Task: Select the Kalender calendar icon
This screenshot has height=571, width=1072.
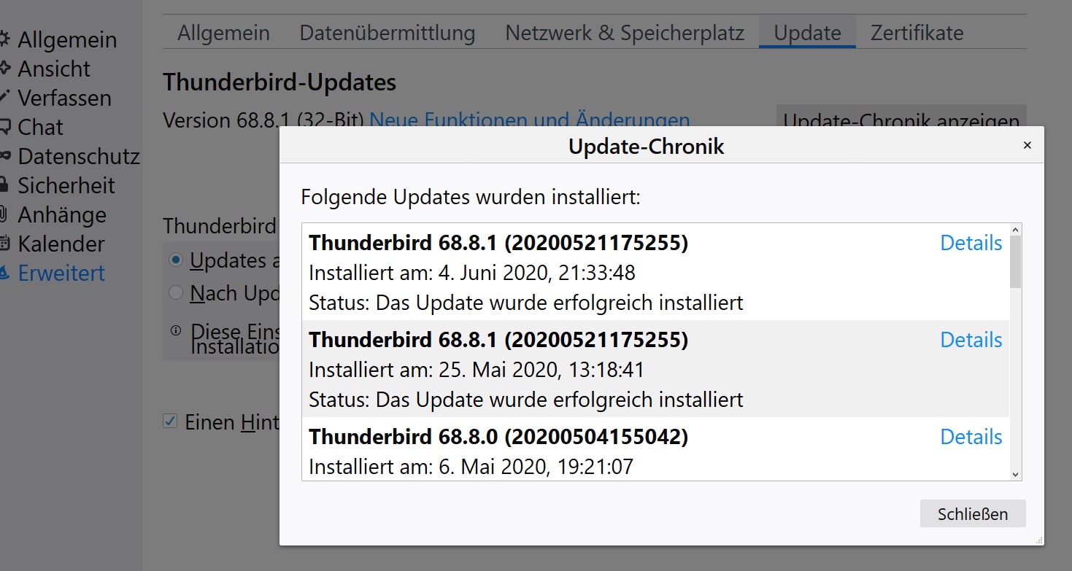Action: pyautogui.click(x=4, y=244)
